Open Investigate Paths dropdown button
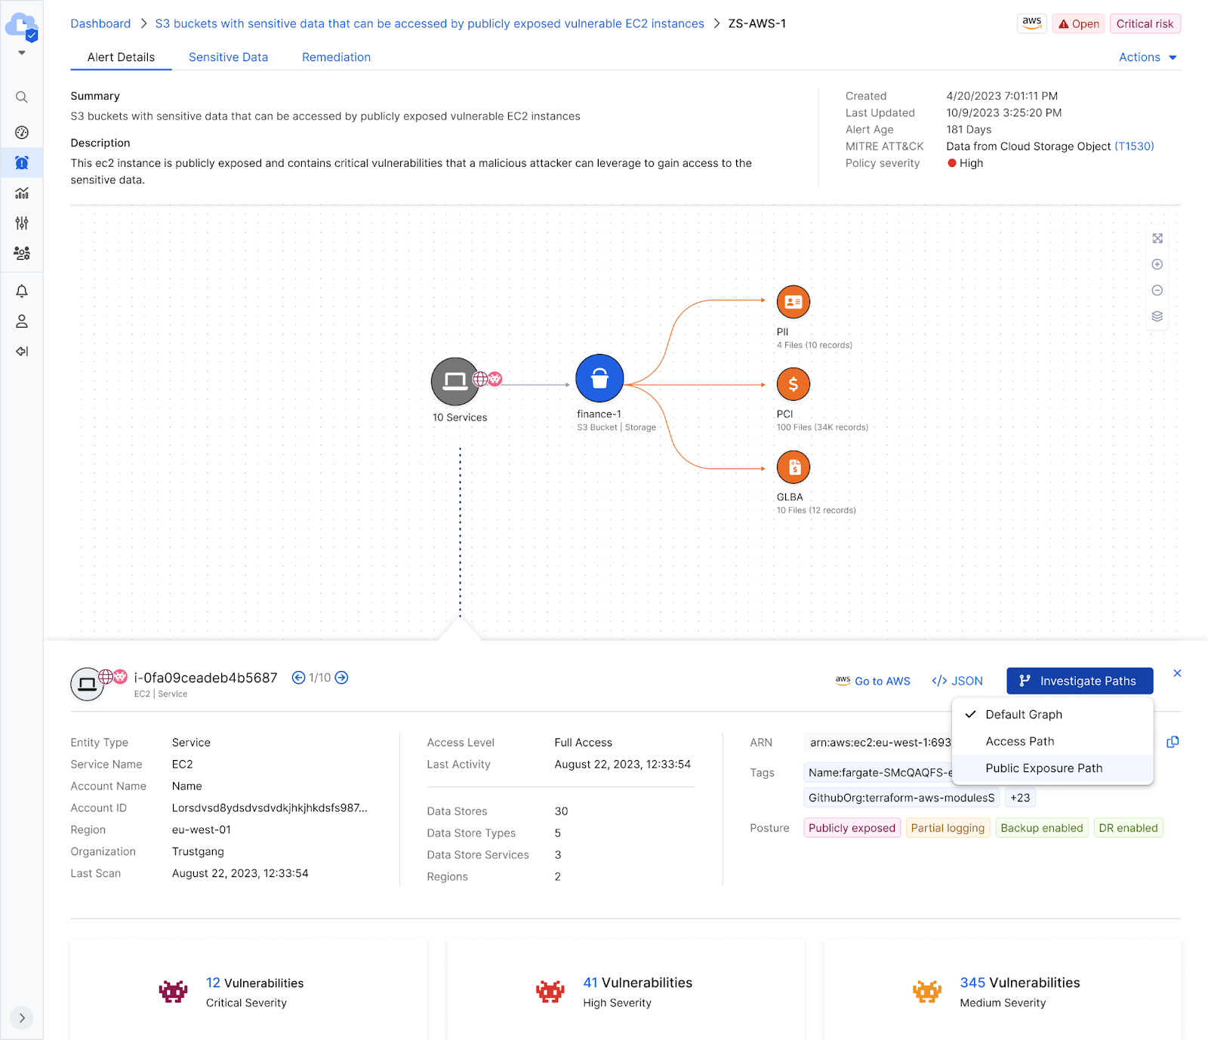Image resolution: width=1208 pixels, height=1040 pixels. coord(1079,681)
